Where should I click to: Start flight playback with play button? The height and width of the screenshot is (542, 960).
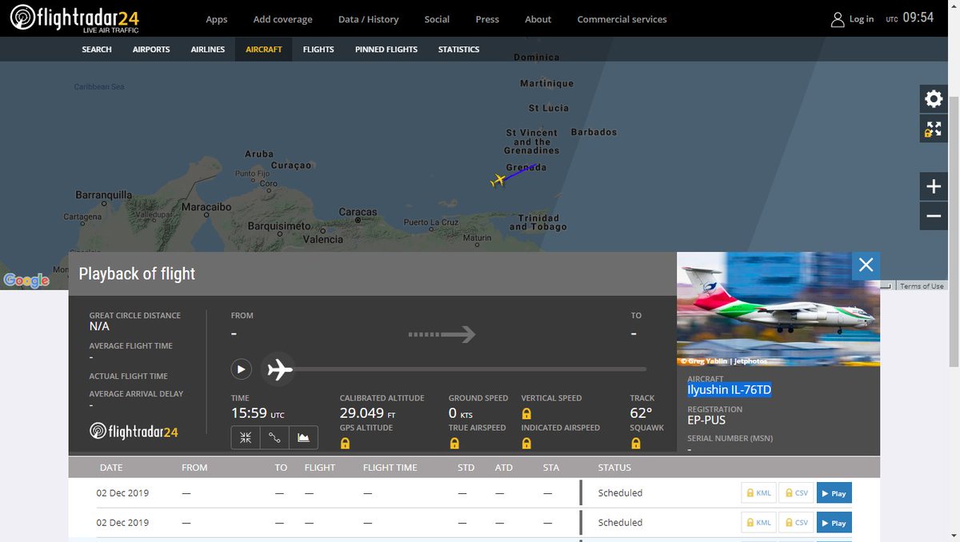point(242,369)
